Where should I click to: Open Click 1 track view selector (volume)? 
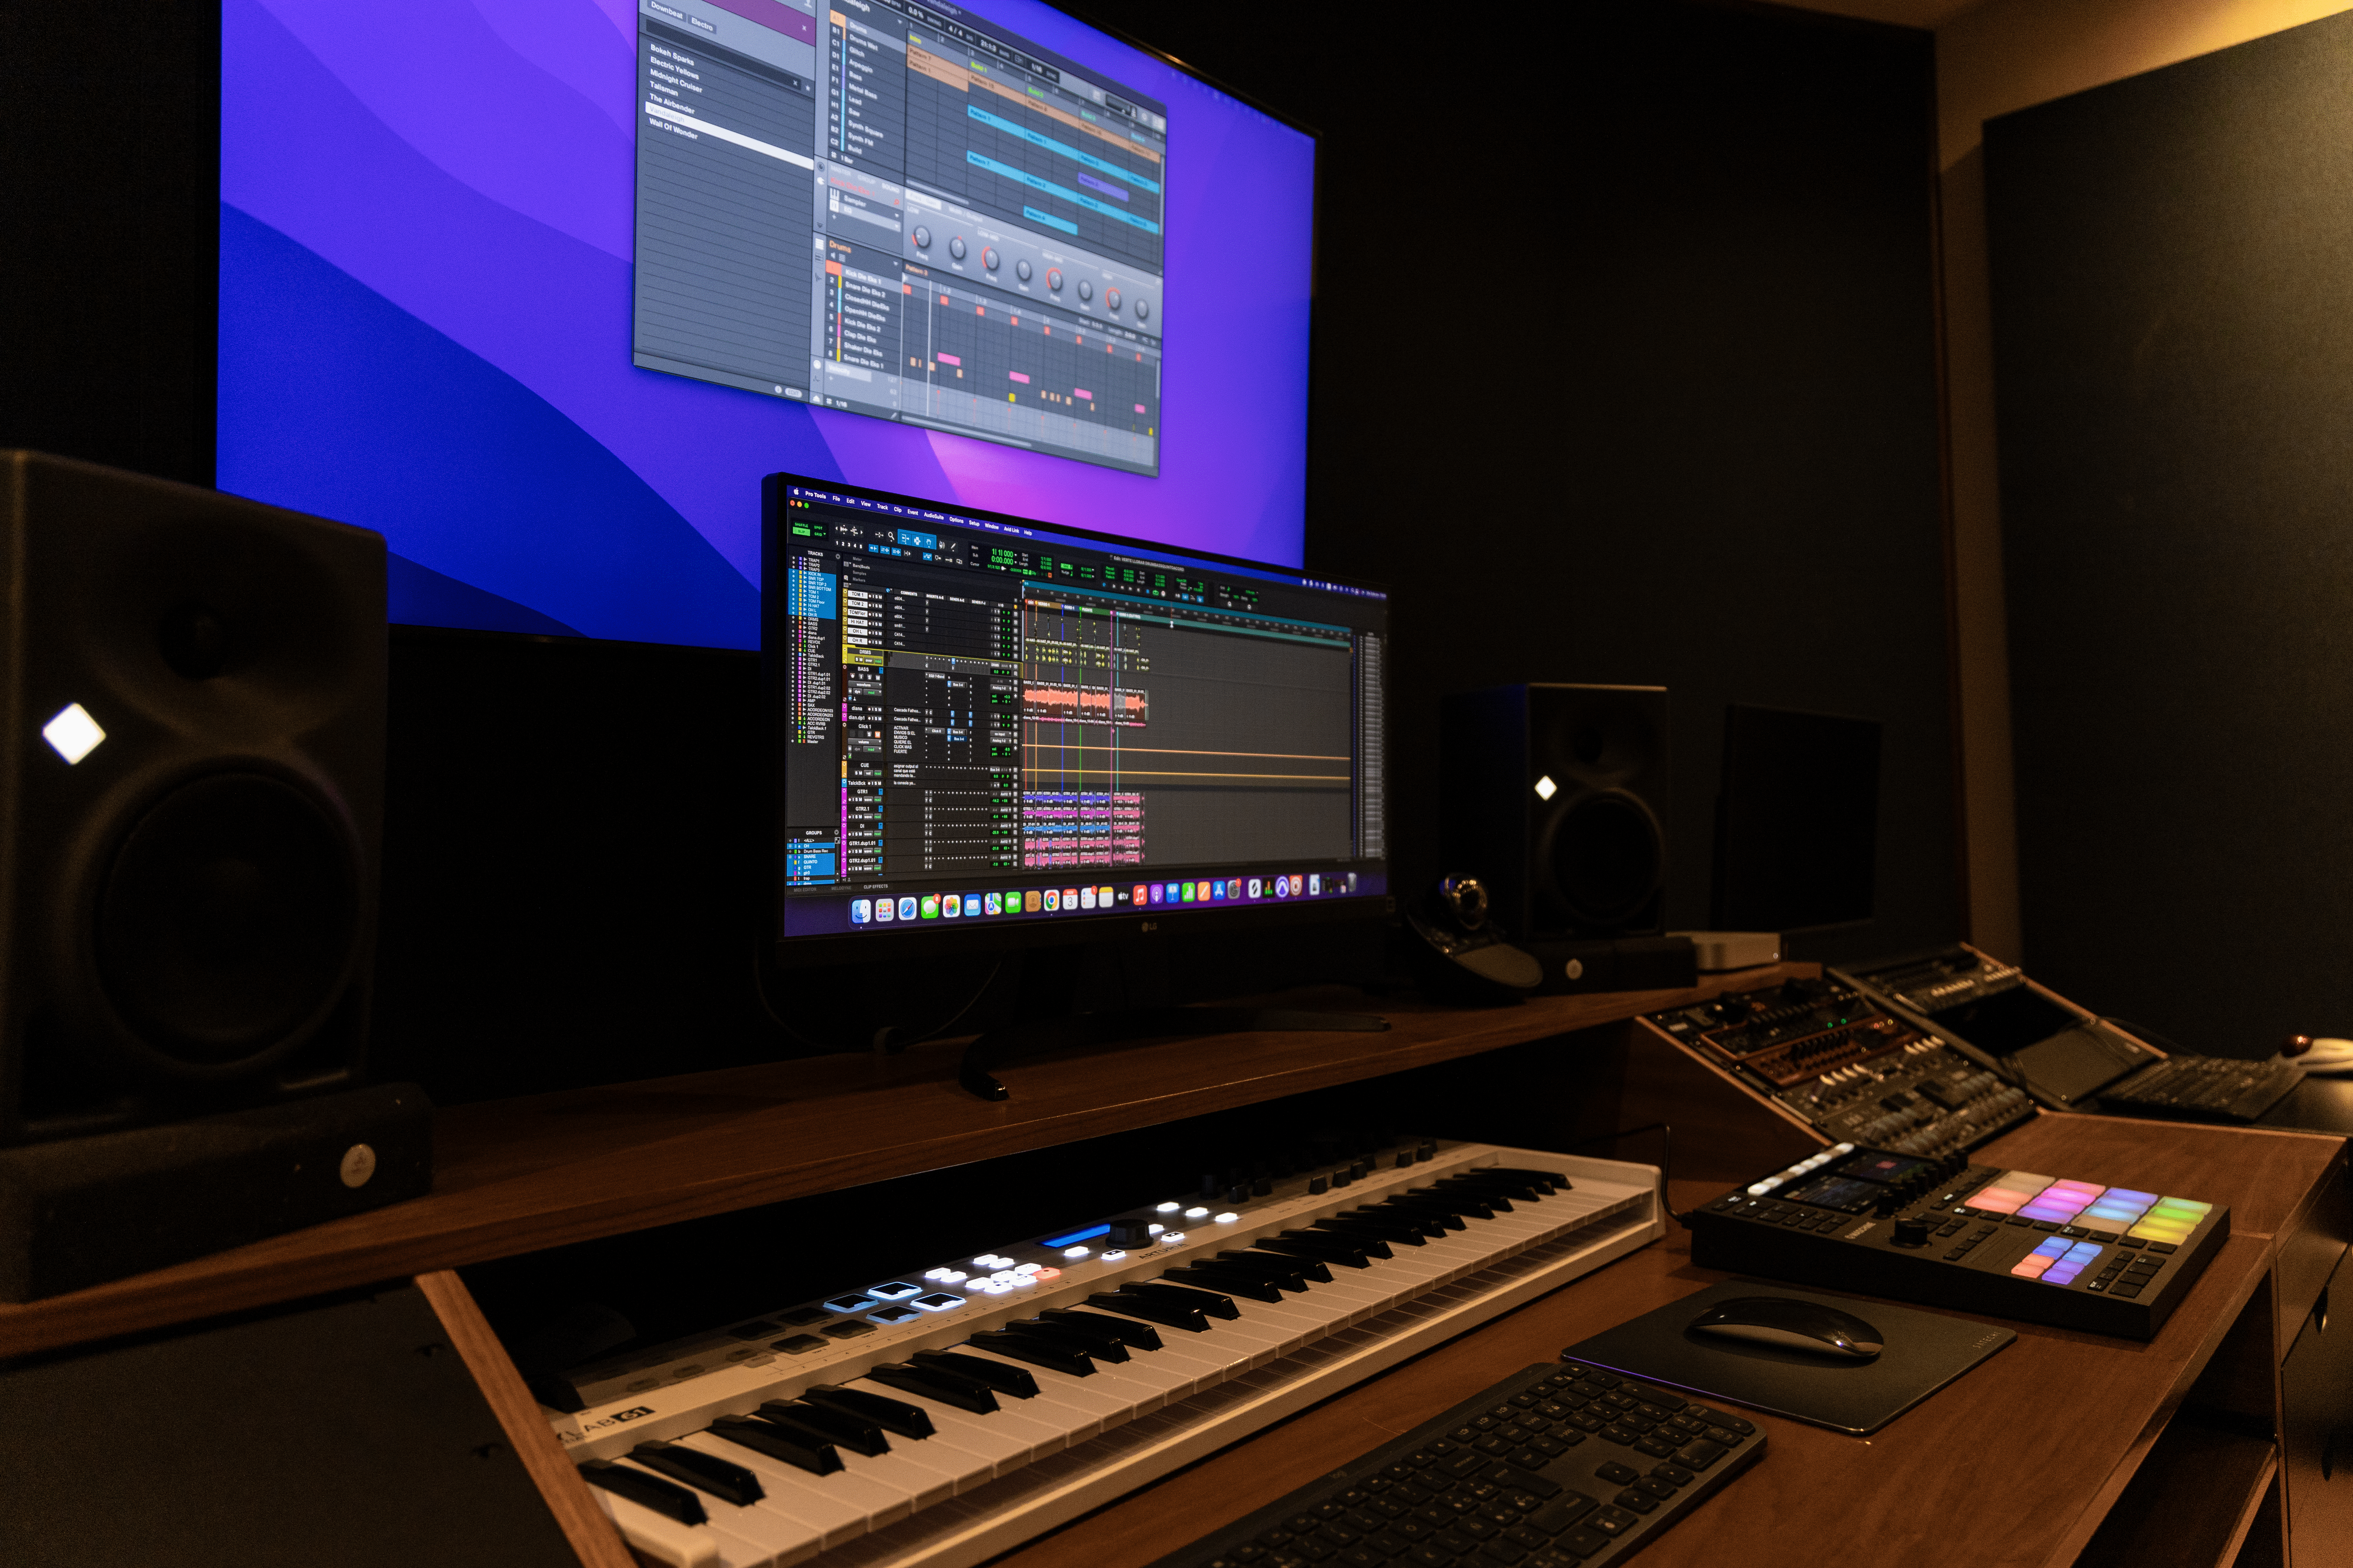tap(865, 742)
